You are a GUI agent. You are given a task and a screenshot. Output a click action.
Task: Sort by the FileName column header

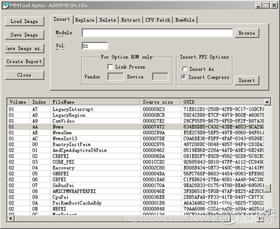[x=95, y=102]
